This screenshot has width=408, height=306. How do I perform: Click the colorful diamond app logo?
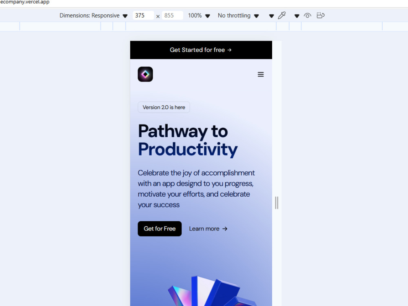[x=145, y=74]
